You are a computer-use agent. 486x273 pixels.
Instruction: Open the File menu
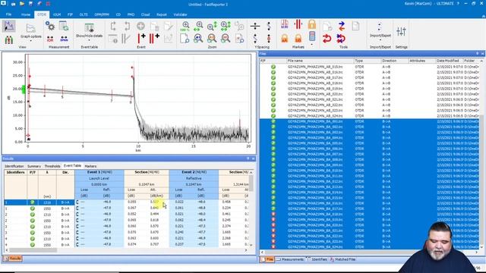pyautogui.click(x=8, y=14)
